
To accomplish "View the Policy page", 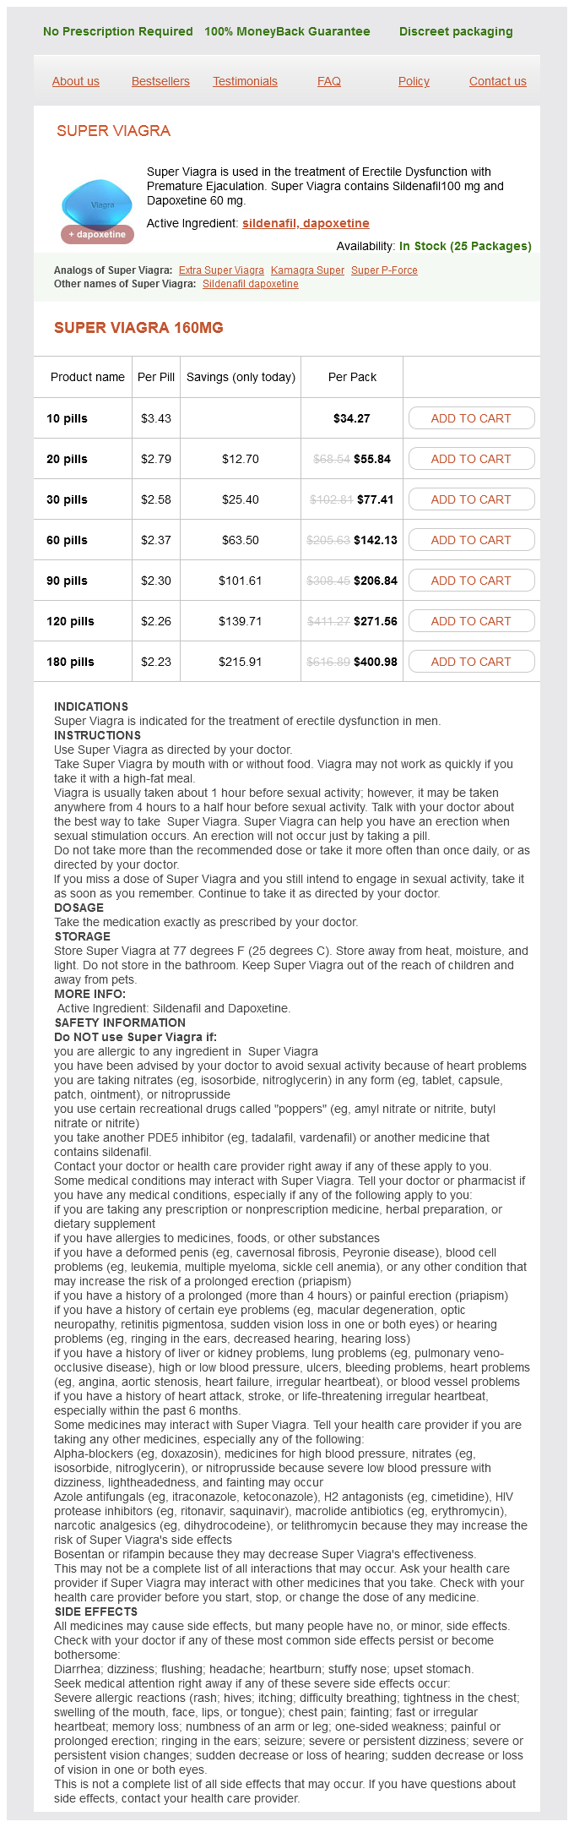I will (x=414, y=81).
